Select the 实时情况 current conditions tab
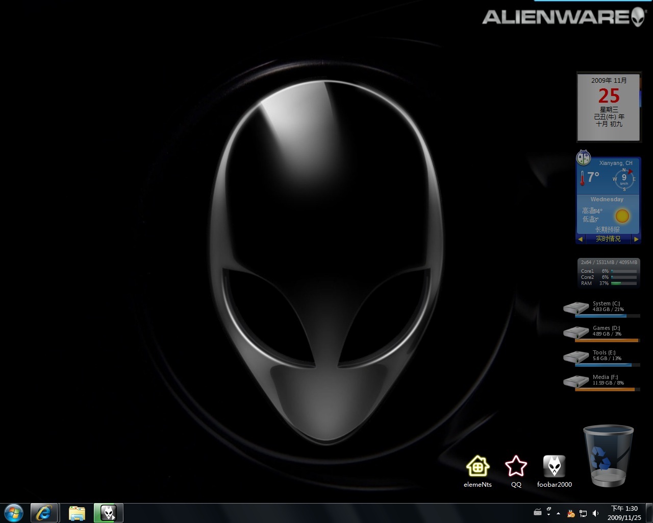Screen dimensions: 653x523 click(x=608, y=239)
